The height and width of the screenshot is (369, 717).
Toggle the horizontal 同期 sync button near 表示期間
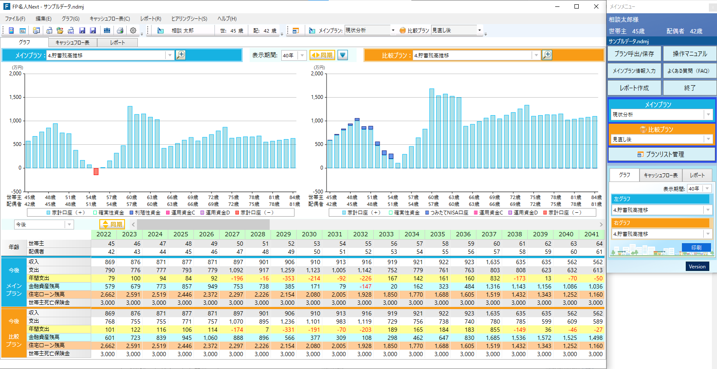click(322, 55)
